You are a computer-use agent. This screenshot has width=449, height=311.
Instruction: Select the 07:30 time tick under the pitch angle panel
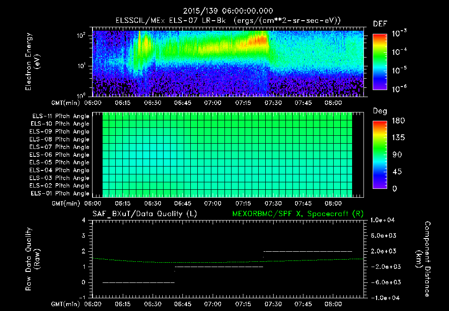click(273, 203)
